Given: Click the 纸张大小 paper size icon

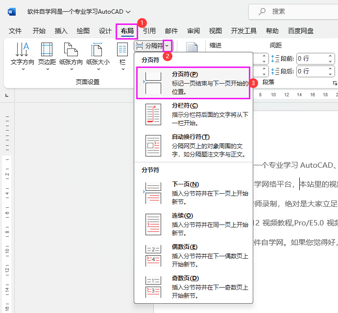Looking at the screenshot, I should coord(97,49).
